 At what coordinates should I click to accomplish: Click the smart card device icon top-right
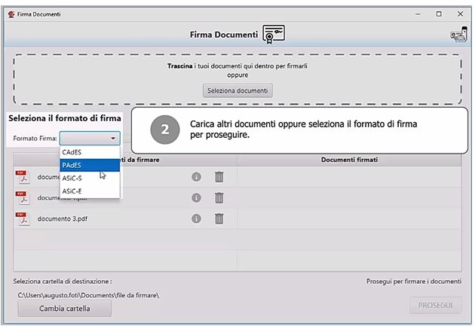457,35
